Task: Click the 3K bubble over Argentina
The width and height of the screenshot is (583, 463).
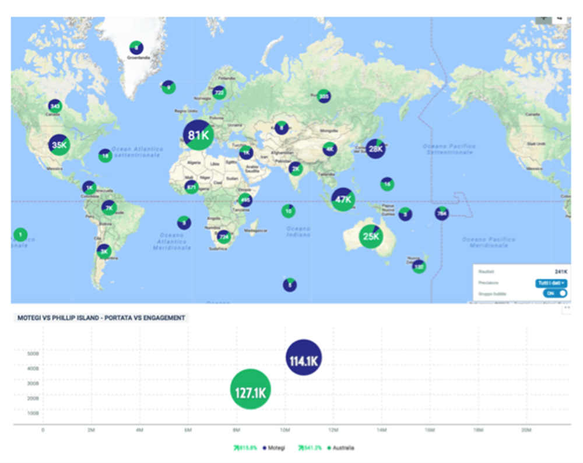Action: (104, 251)
